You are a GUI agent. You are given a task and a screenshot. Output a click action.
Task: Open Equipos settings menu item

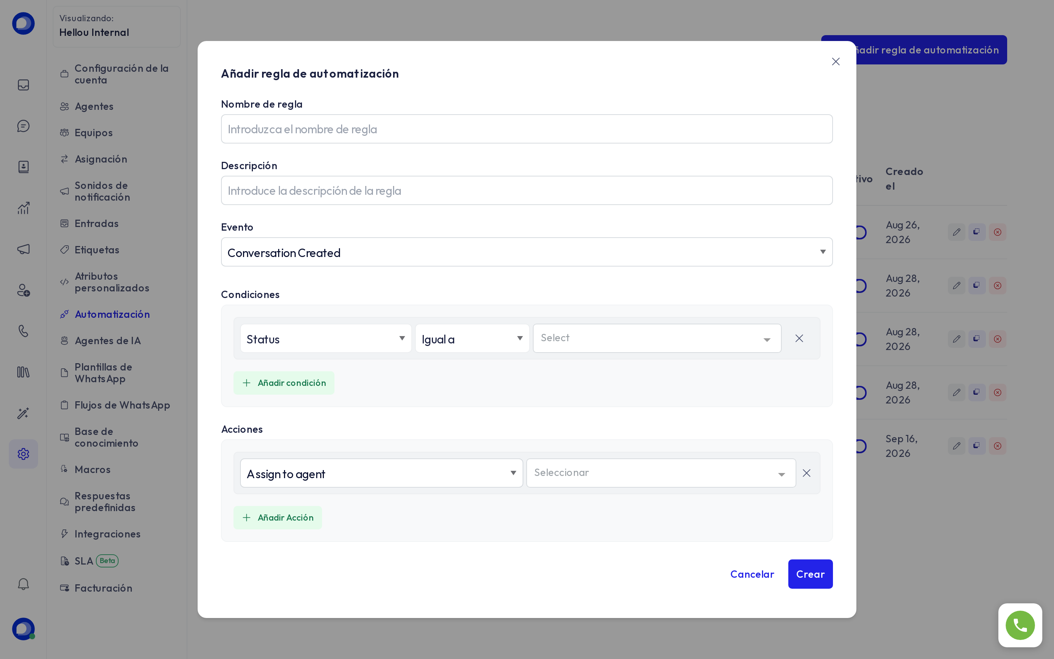[x=93, y=133]
